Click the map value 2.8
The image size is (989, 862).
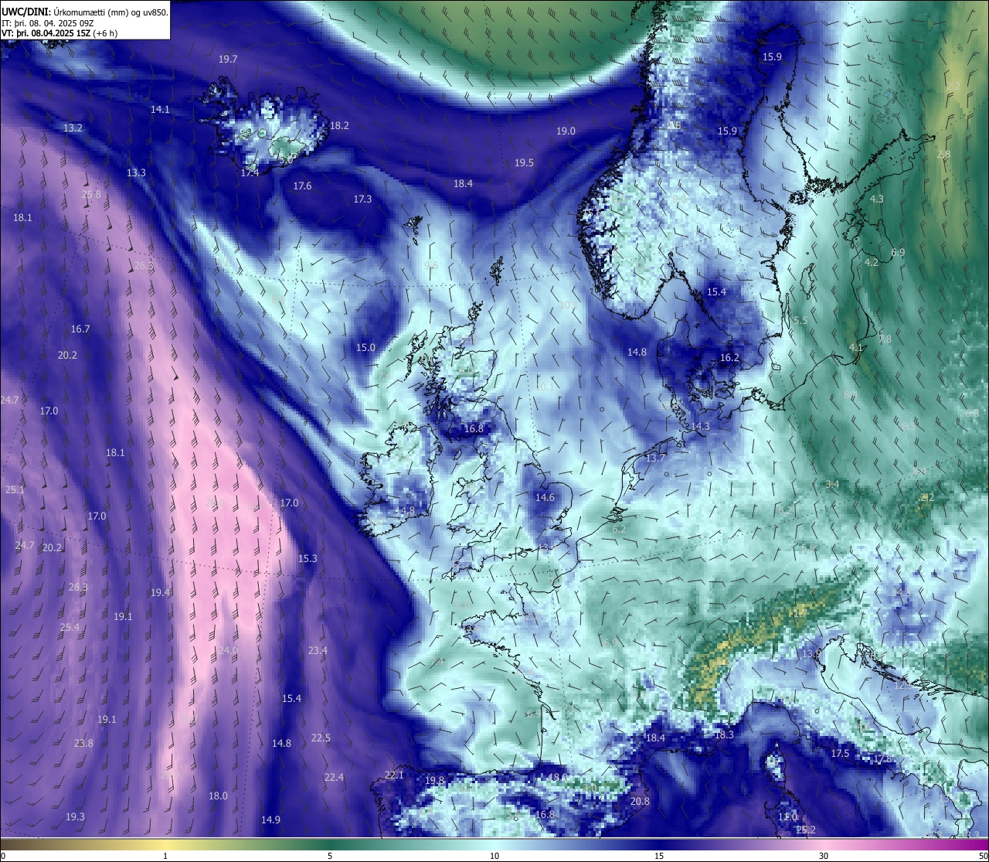pos(943,155)
